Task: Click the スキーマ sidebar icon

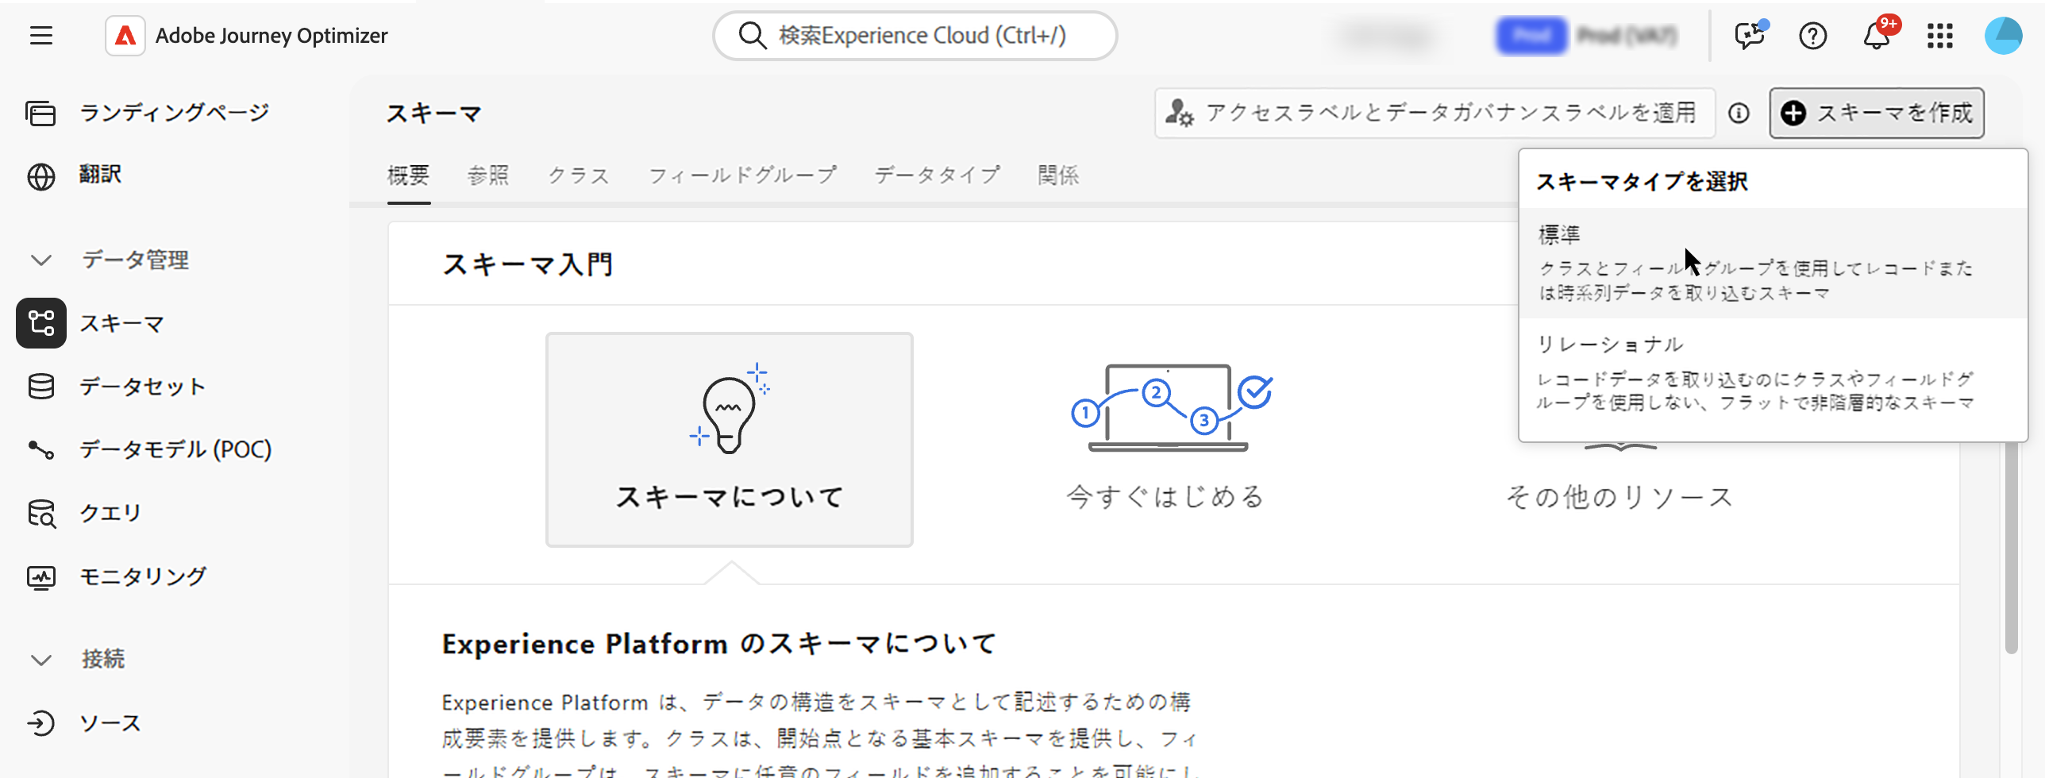Action: click(41, 323)
